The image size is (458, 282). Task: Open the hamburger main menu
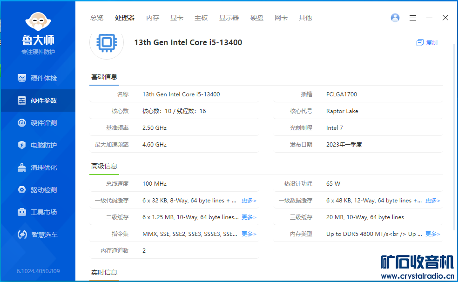pyautogui.click(x=413, y=18)
